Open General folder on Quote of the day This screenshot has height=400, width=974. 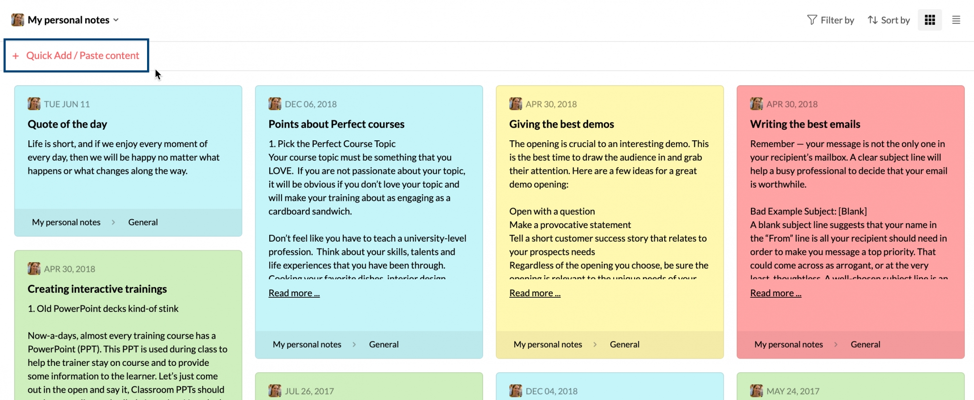143,222
